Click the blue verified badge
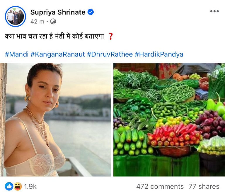The height and width of the screenshot is (192, 225). (91, 12)
